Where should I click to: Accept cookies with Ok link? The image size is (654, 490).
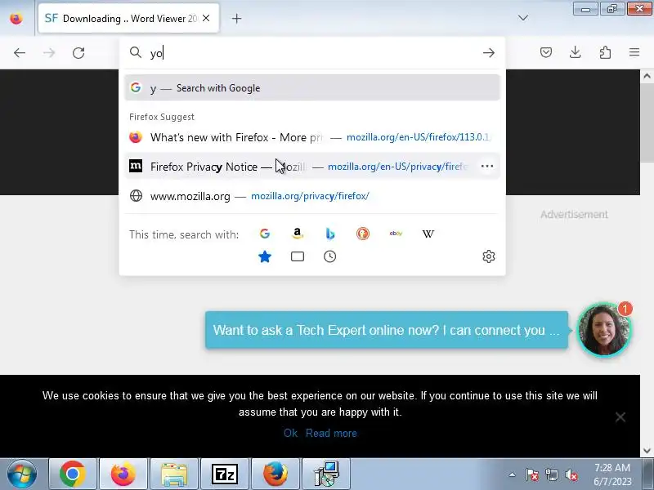pyautogui.click(x=291, y=433)
